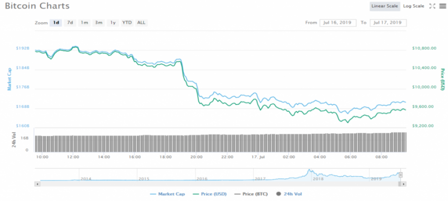Click the 12:00 time axis label
This screenshot has height=201, width=448.
point(73,157)
